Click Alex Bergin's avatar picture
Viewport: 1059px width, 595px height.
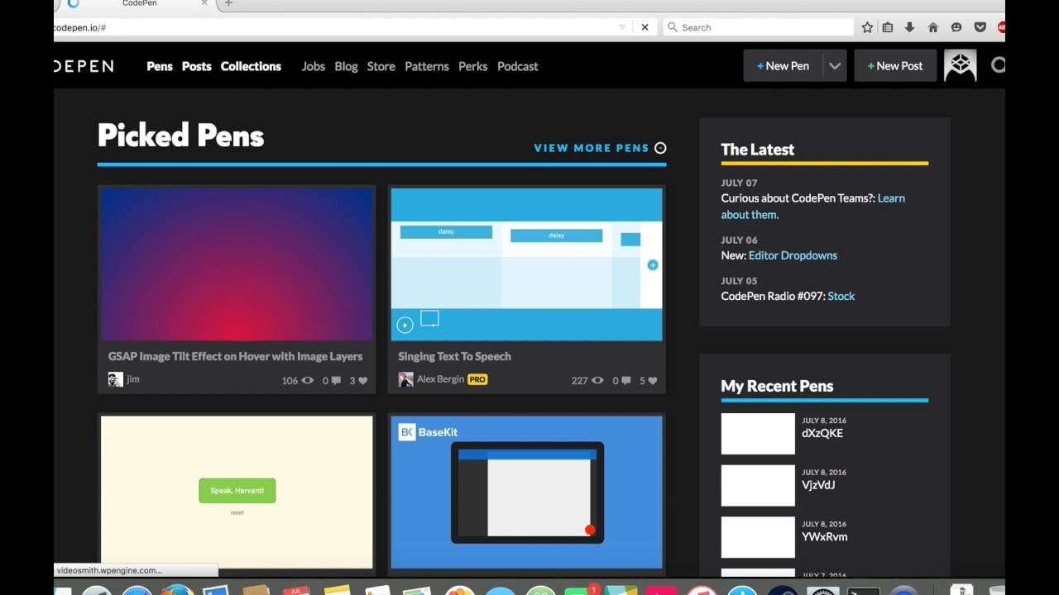405,379
